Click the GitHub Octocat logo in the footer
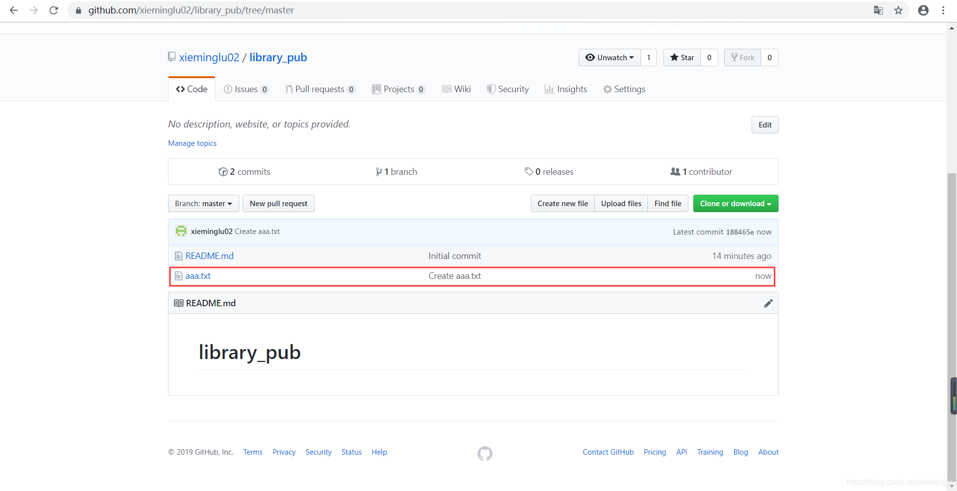 point(485,453)
